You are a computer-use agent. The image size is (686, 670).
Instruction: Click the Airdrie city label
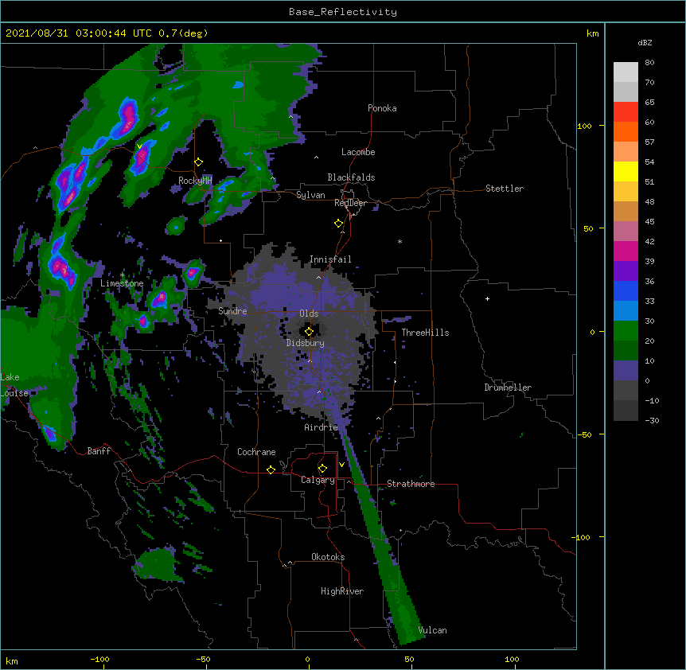coord(322,427)
